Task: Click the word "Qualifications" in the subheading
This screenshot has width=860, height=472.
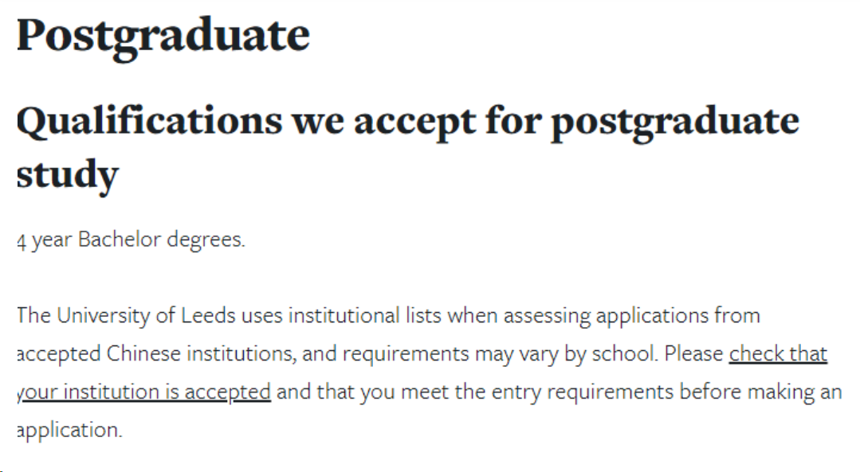Action: (x=149, y=120)
